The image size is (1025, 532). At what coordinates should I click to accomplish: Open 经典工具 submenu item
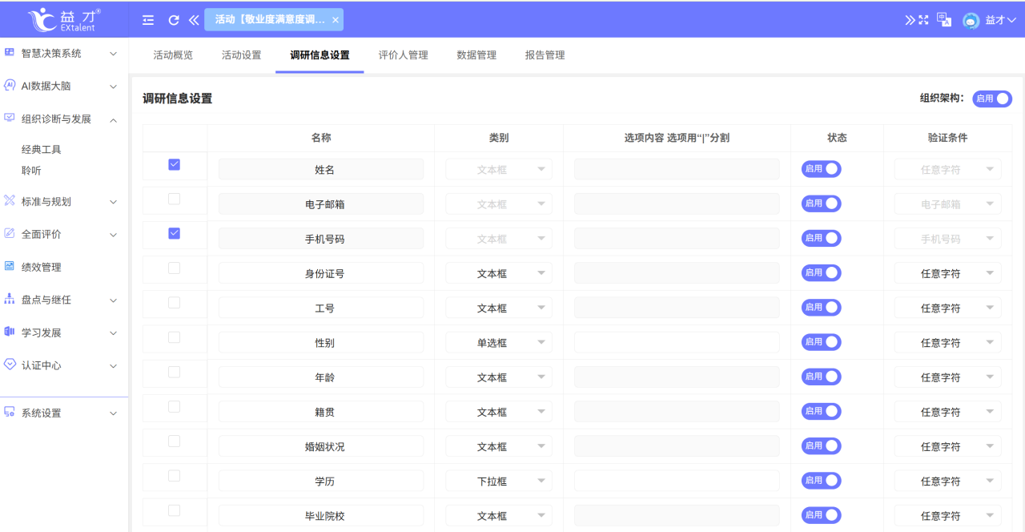click(x=42, y=150)
